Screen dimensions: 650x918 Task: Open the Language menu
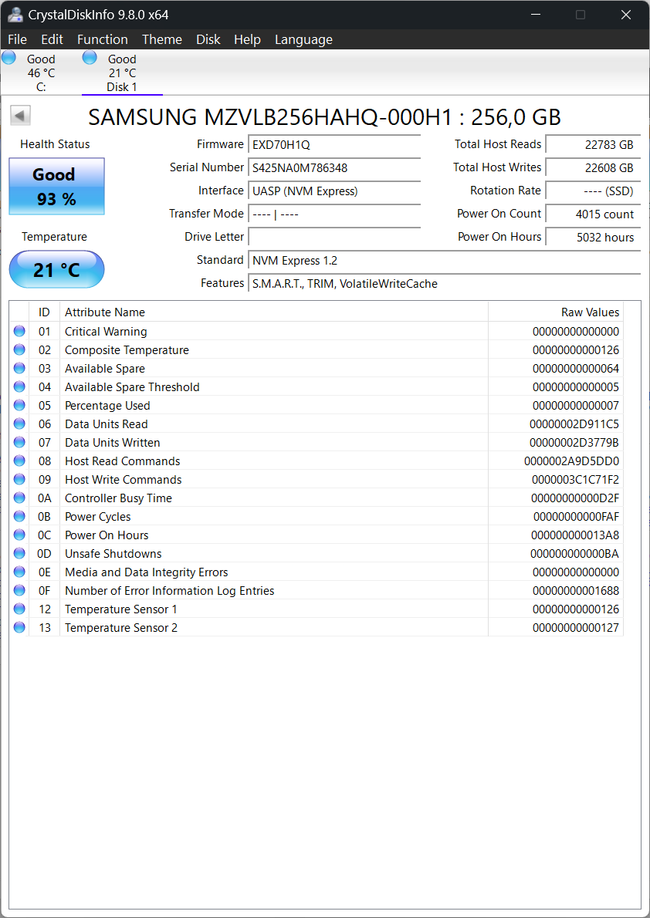coord(303,39)
